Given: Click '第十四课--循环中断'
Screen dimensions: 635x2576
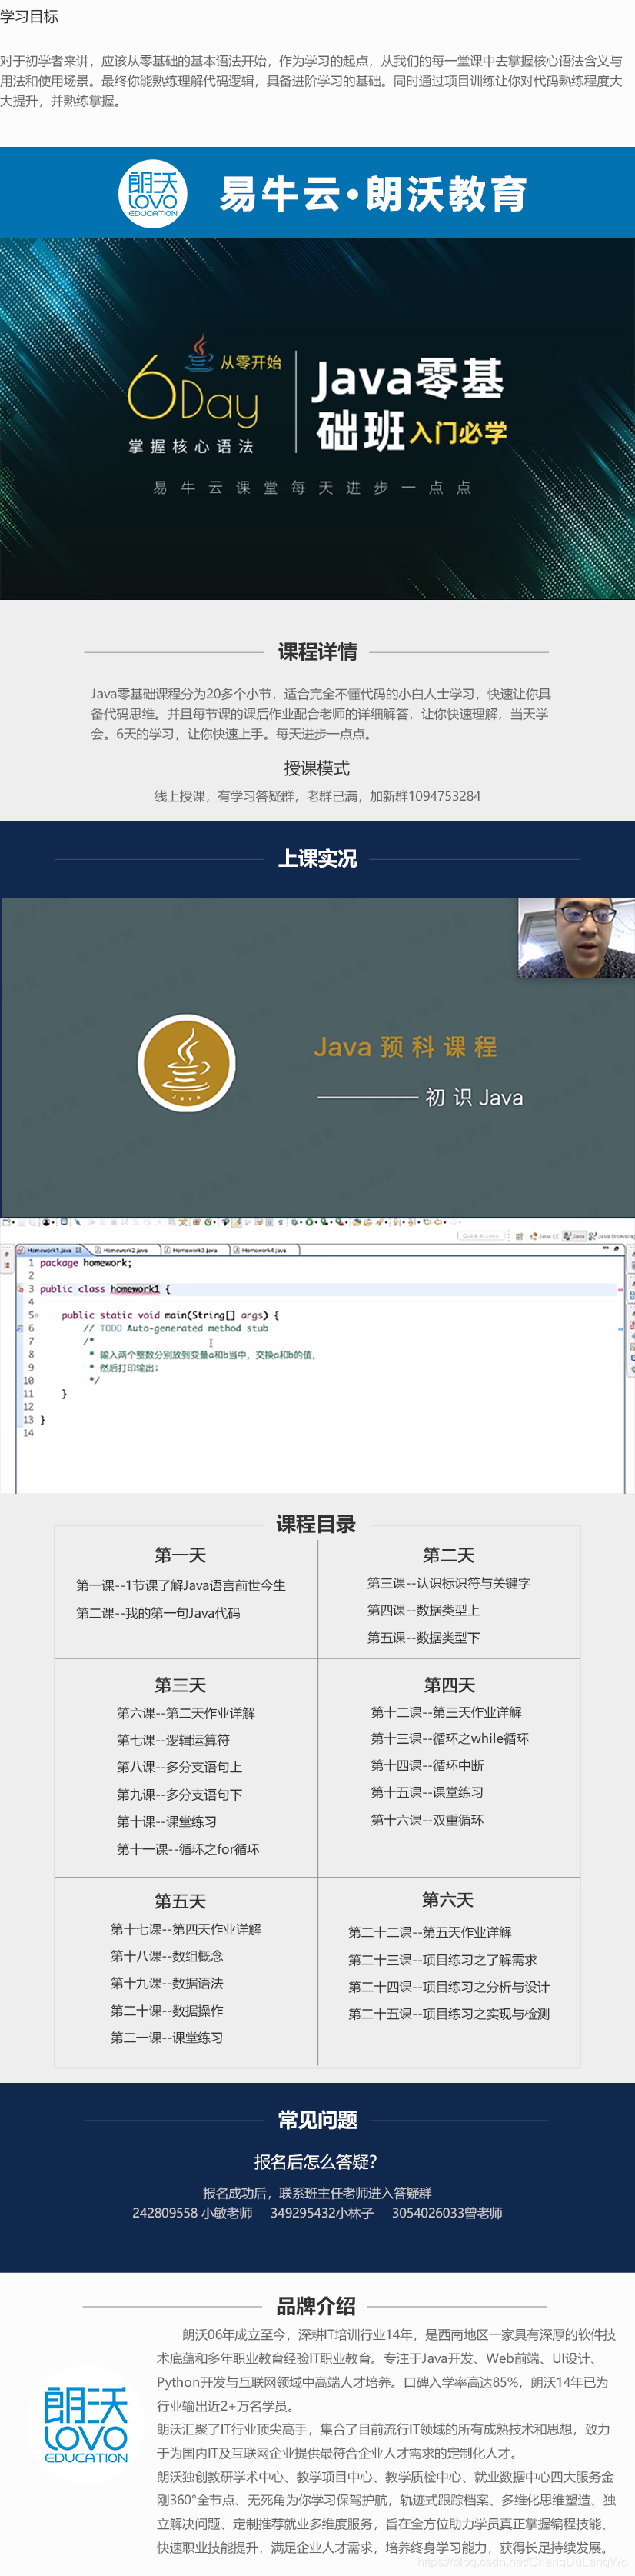Looking at the screenshot, I should pyautogui.click(x=427, y=1767).
